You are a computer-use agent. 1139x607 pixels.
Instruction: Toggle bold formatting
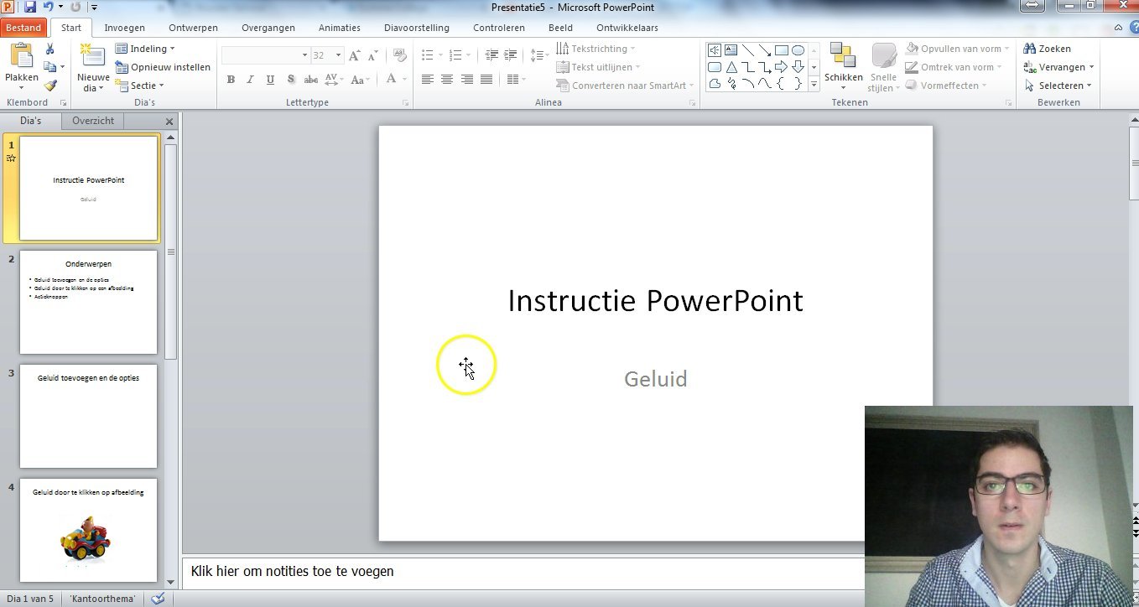click(231, 80)
